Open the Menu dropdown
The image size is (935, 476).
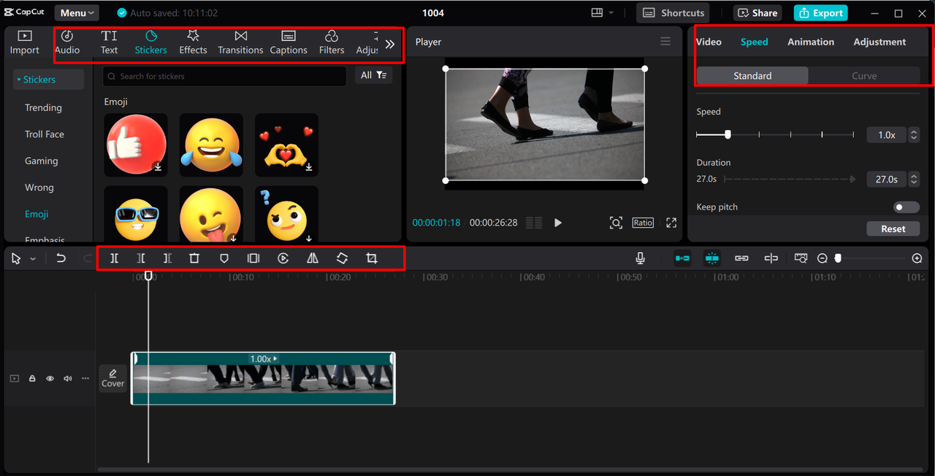(77, 12)
